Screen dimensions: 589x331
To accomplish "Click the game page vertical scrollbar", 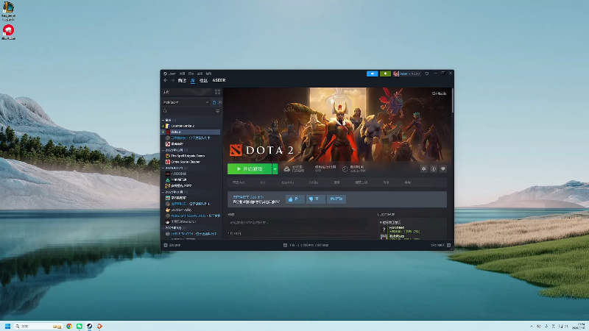I will (x=453, y=101).
